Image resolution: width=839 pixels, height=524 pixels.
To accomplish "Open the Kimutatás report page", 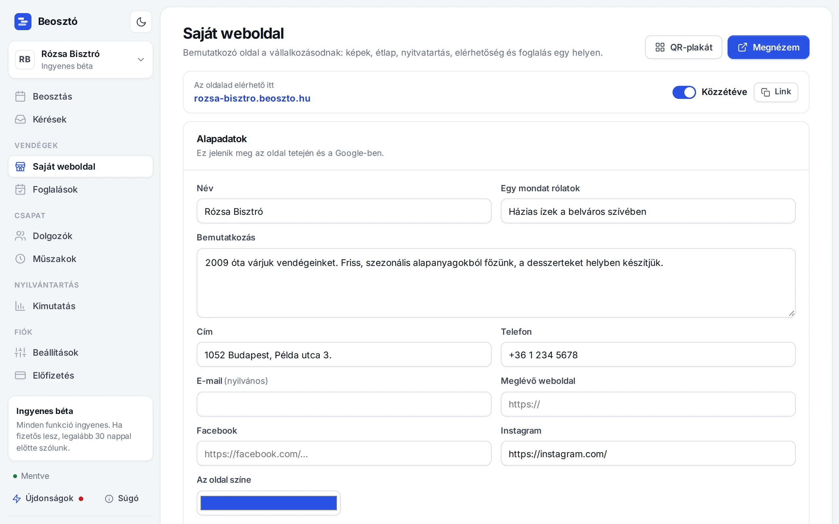I will pyautogui.click(x=80, y=306).
